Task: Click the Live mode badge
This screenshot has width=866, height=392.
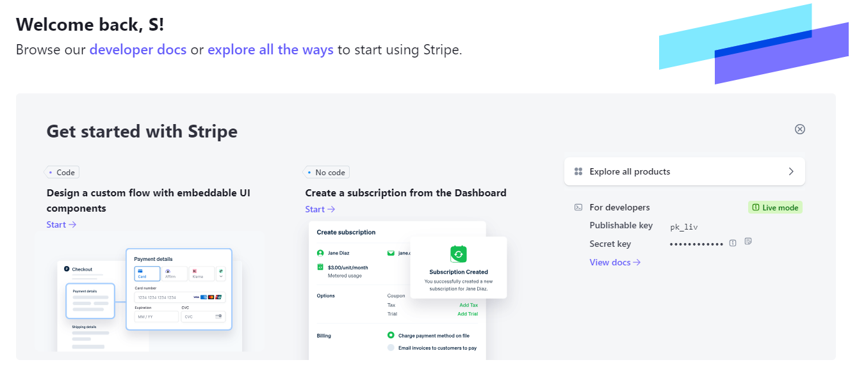Action: pos(775,207)
